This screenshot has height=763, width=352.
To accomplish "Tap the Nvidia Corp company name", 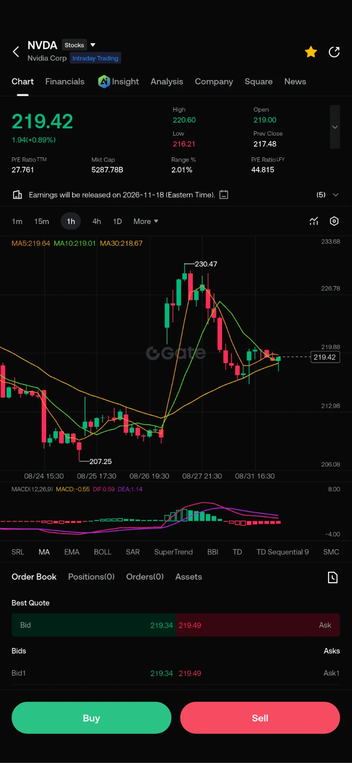I will click(x=47, y=58).
